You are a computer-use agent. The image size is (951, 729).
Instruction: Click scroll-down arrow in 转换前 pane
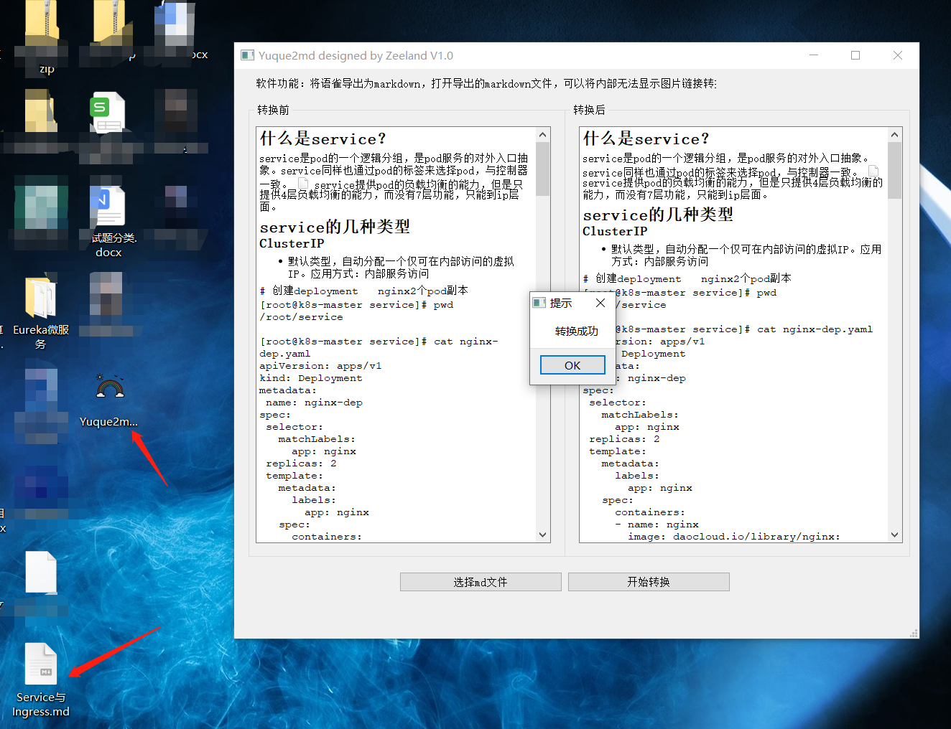pos(543,535)
